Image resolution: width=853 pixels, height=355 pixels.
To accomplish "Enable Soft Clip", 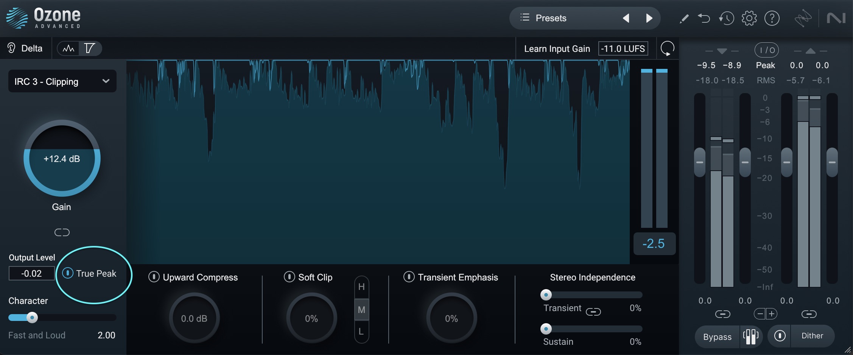I will [x=289, y=277].
